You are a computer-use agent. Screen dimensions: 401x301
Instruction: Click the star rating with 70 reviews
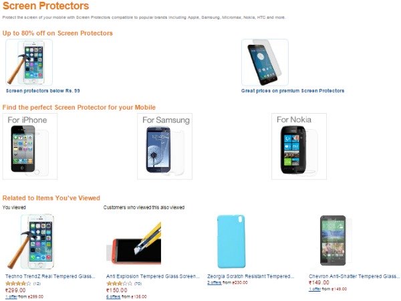point(118,284)
